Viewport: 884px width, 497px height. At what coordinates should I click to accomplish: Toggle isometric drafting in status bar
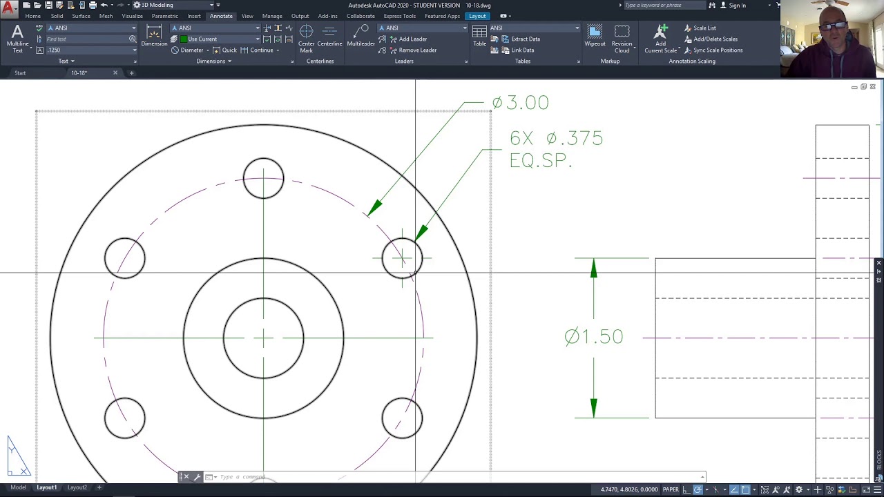(x=716, y=489)
